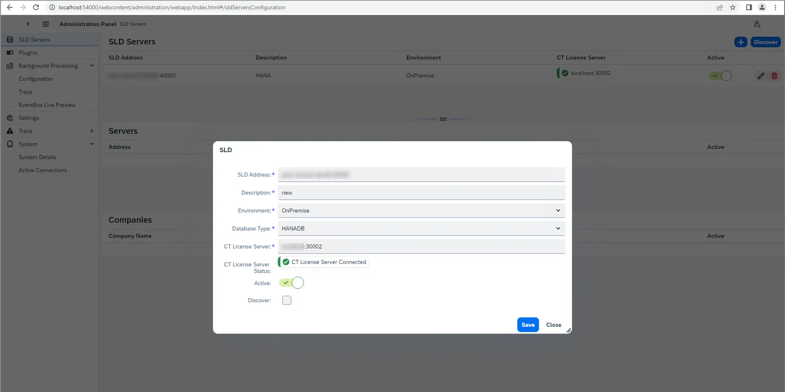
Task: Open Configuration under Background Processing
Action: (36, 79)
